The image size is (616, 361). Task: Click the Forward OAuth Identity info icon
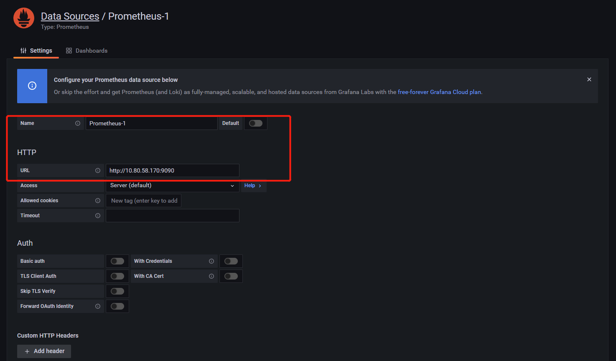(98, 306)
